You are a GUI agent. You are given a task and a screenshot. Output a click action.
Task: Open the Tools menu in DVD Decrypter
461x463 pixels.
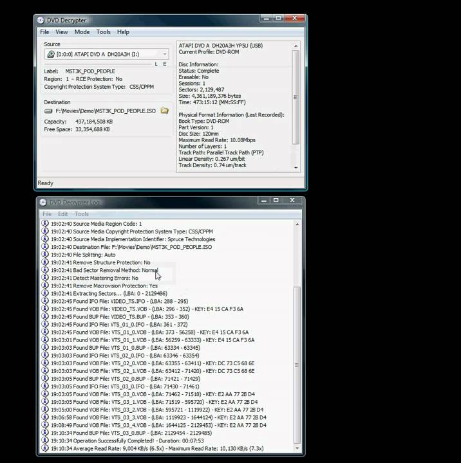103,32
